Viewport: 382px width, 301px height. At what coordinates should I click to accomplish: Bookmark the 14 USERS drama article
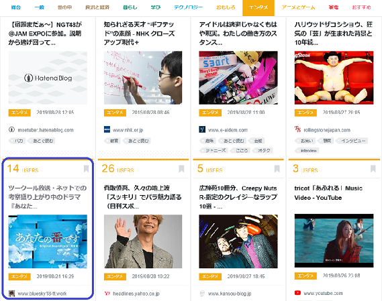[x=86, y=169]
